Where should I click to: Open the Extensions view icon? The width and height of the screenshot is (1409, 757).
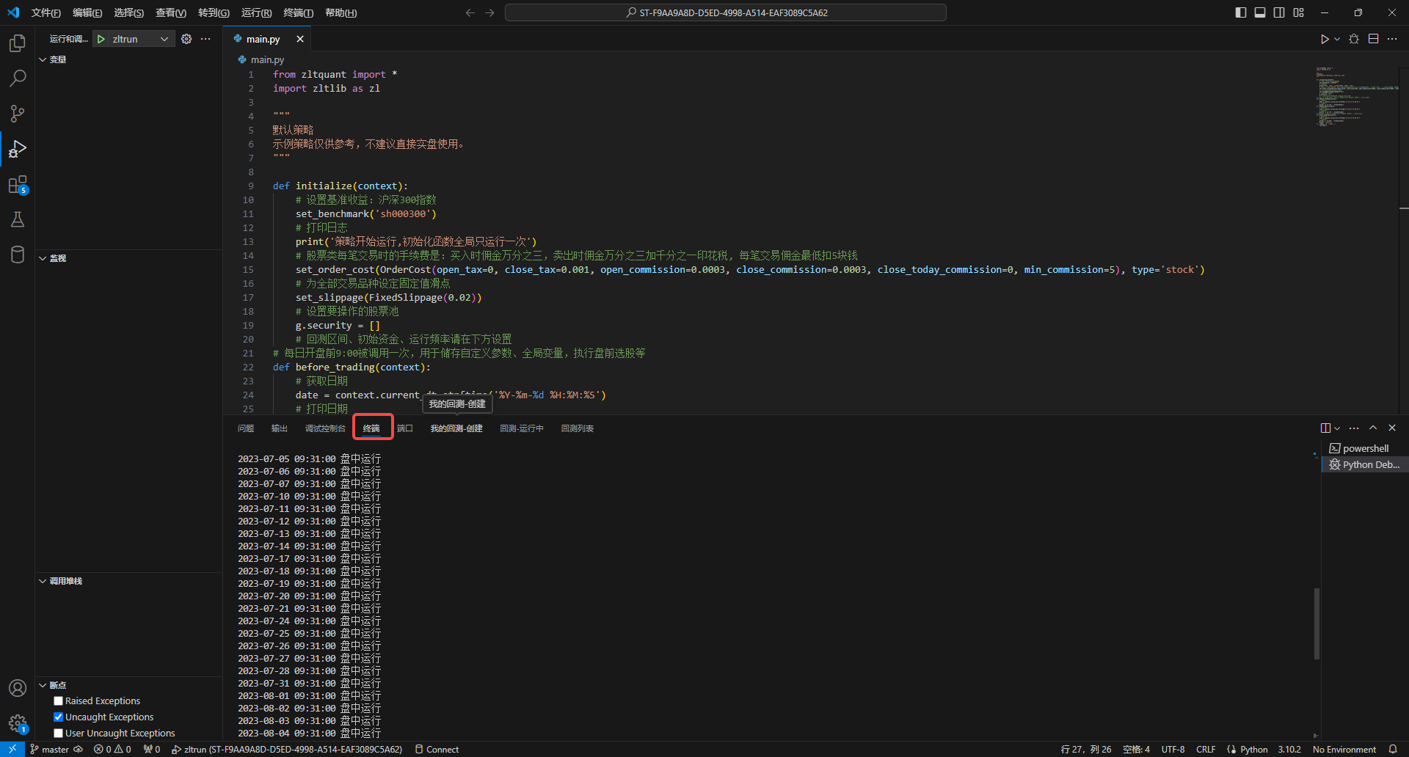18,185
